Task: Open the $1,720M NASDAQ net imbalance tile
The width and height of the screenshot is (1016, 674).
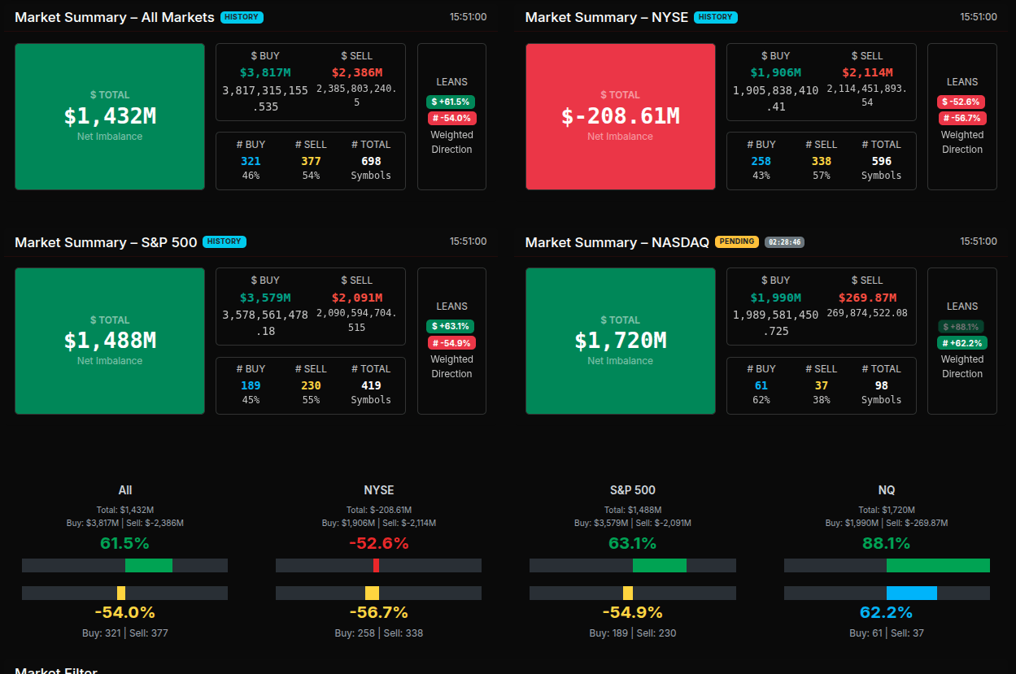Action: [x=620, y=341]
